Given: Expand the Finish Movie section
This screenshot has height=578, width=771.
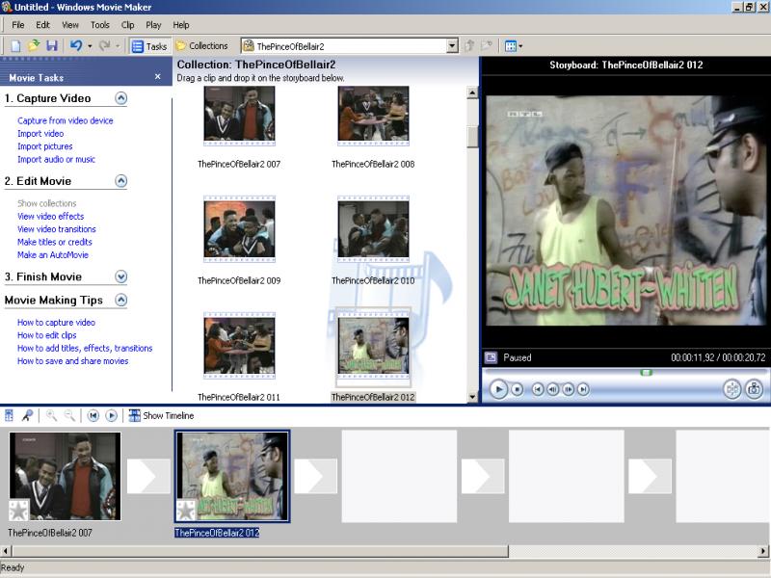Looking at the screenshot, I should click(x=121, y=276).
